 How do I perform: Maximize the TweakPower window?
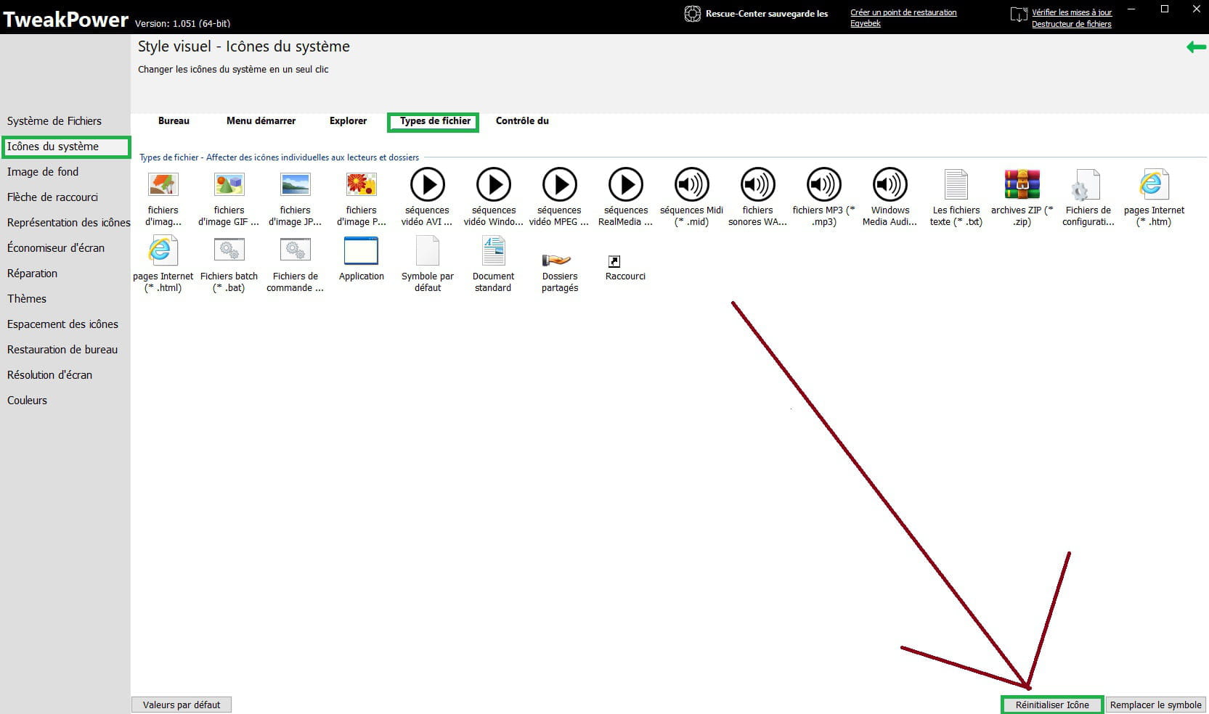click(1165, 9)
